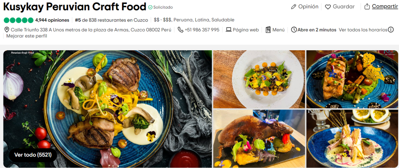
Task: Open the white plate salad photo
Action: pos(259,79)
